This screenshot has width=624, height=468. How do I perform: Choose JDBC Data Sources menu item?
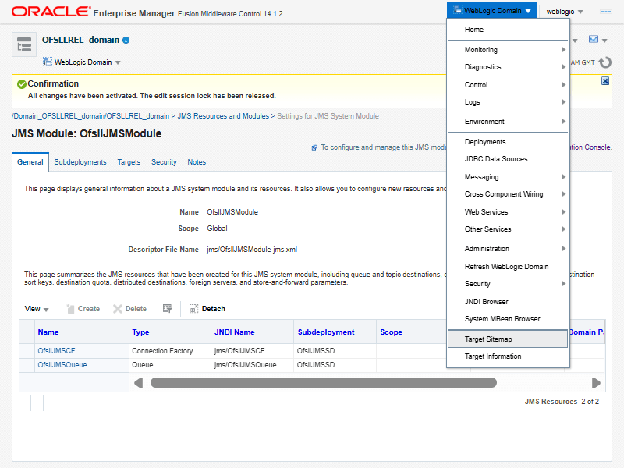click(x=496, y=159)
